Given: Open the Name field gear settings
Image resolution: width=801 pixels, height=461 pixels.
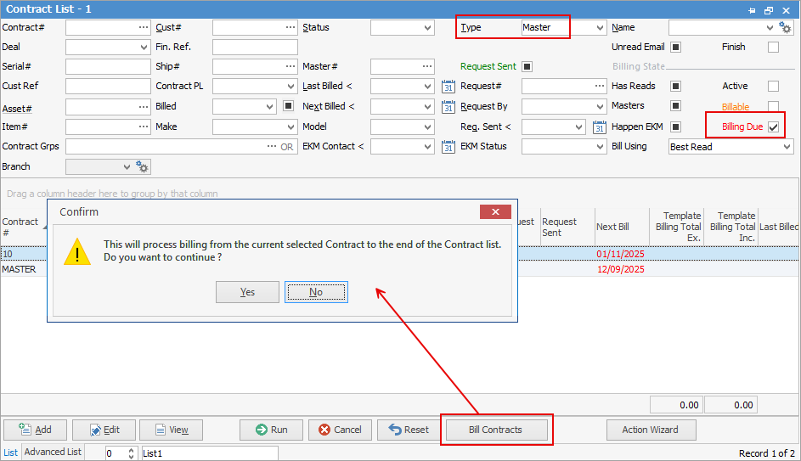Looking at the screenshot, I should (x=785, y=27).
